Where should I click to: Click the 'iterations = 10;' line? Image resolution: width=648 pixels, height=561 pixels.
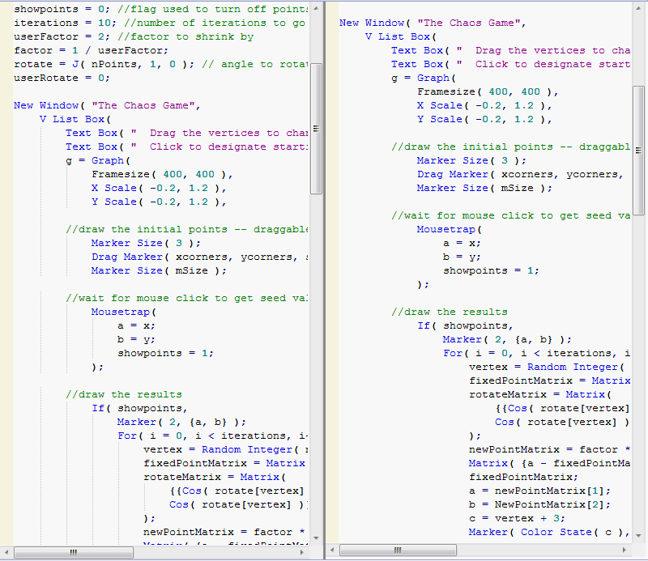[65, 23]
